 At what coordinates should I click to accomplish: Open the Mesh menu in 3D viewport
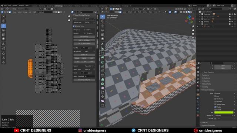[x=139, y=12]
